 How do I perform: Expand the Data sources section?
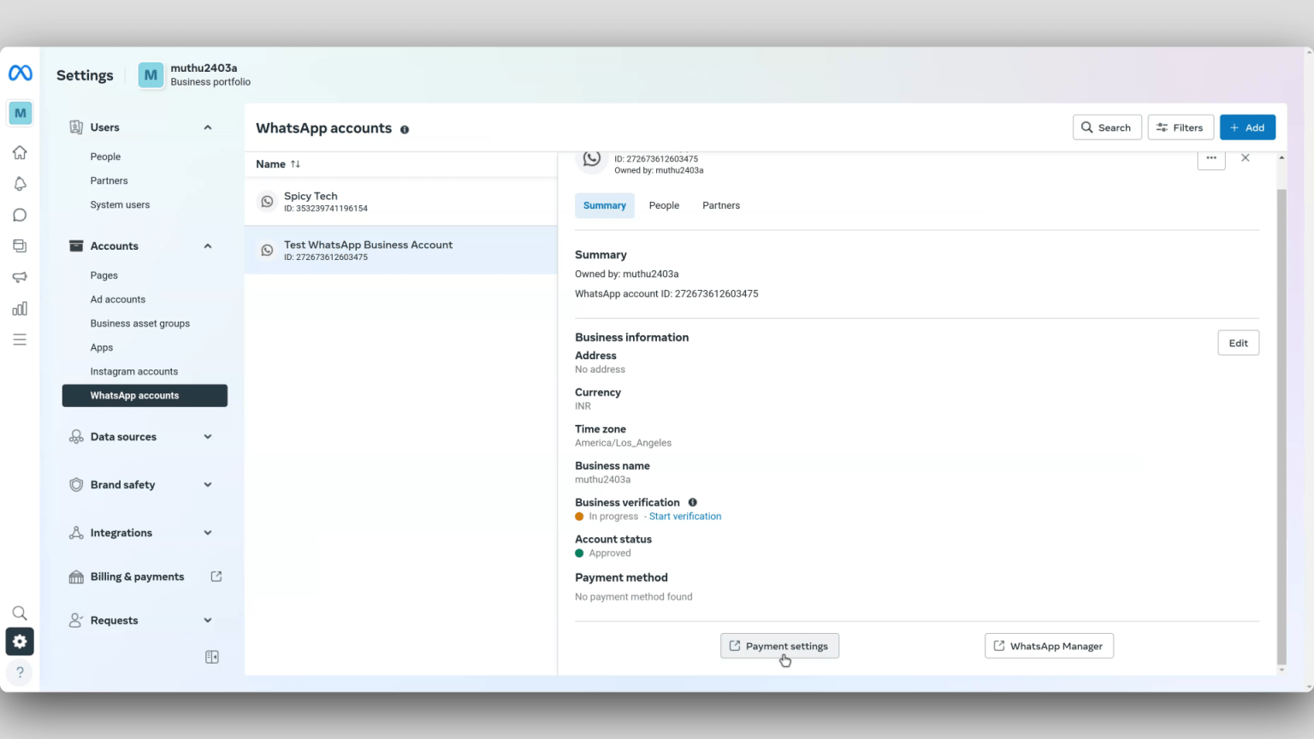[207, 437]
